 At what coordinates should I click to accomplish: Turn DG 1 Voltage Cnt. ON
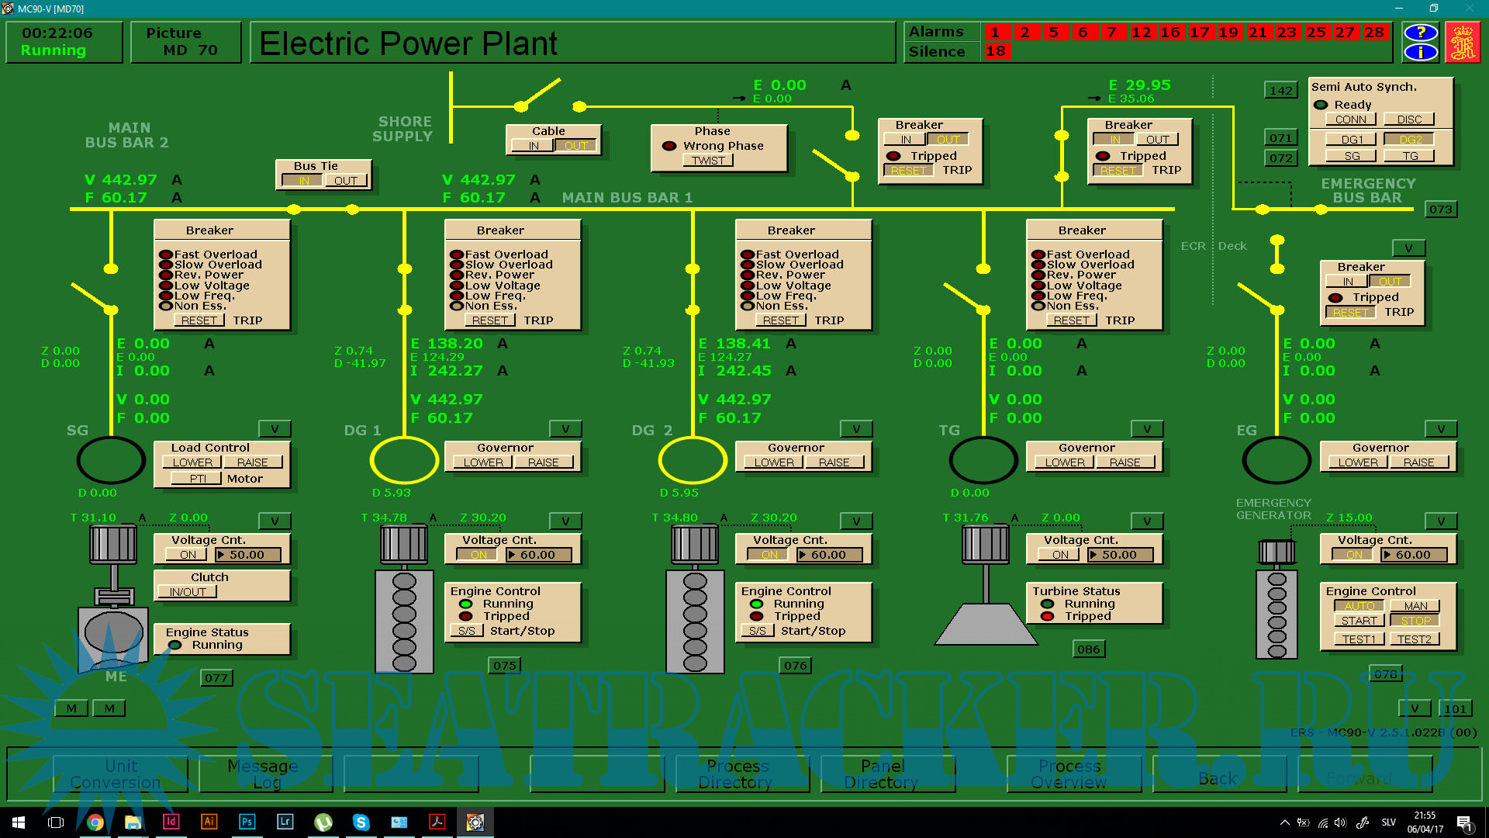tap(478, 555)
